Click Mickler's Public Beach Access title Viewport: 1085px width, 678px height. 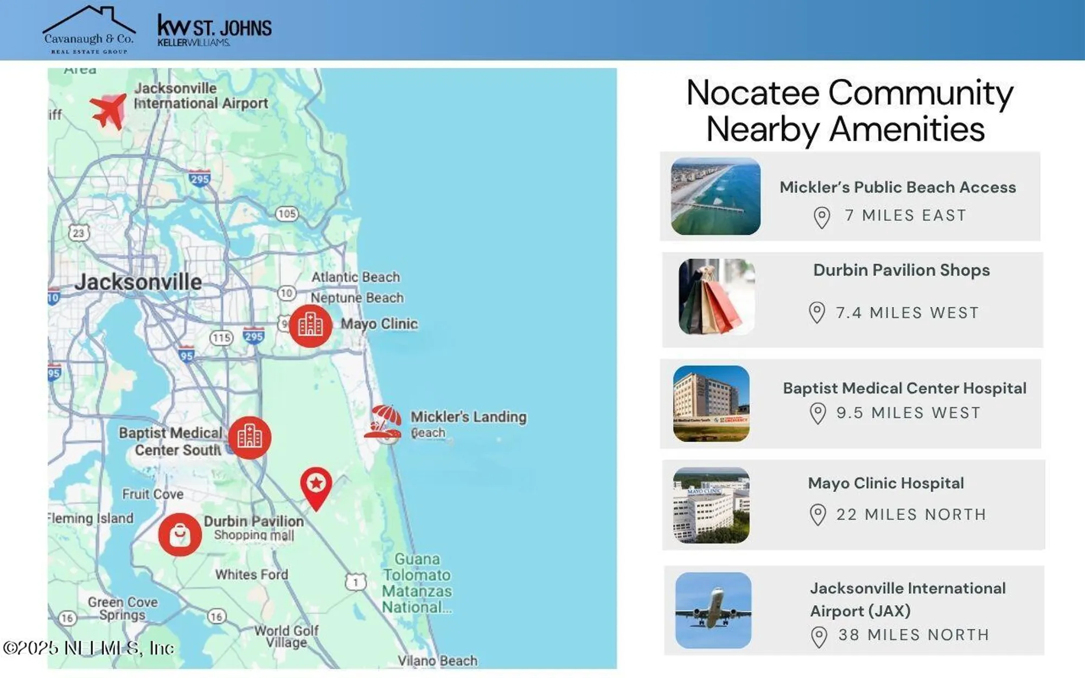[x=897, y=187]
